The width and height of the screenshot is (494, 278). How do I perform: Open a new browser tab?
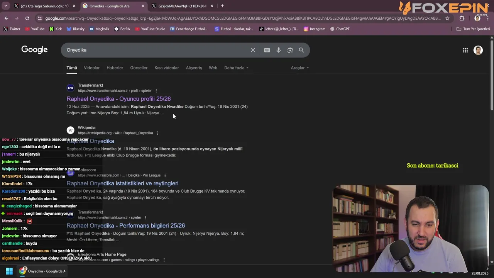tap(222, 6)
